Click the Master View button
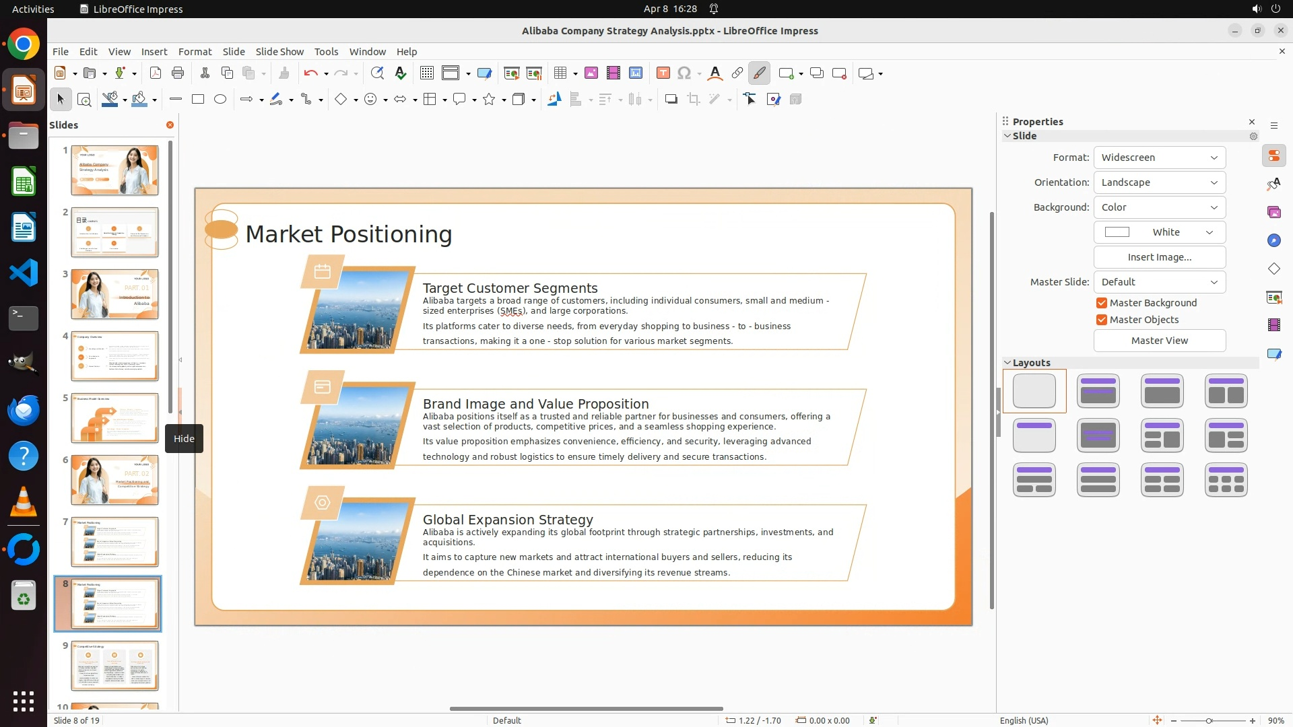This screenshot has width=1293, height=727. pyautogui.click(x=1159, y=341)
